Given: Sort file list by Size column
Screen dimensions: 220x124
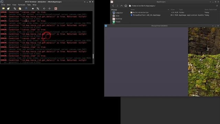Looking at the screenshot, I should (x=173, y=10).
